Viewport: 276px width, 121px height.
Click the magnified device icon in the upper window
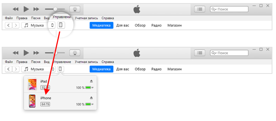tap(61, 25)
